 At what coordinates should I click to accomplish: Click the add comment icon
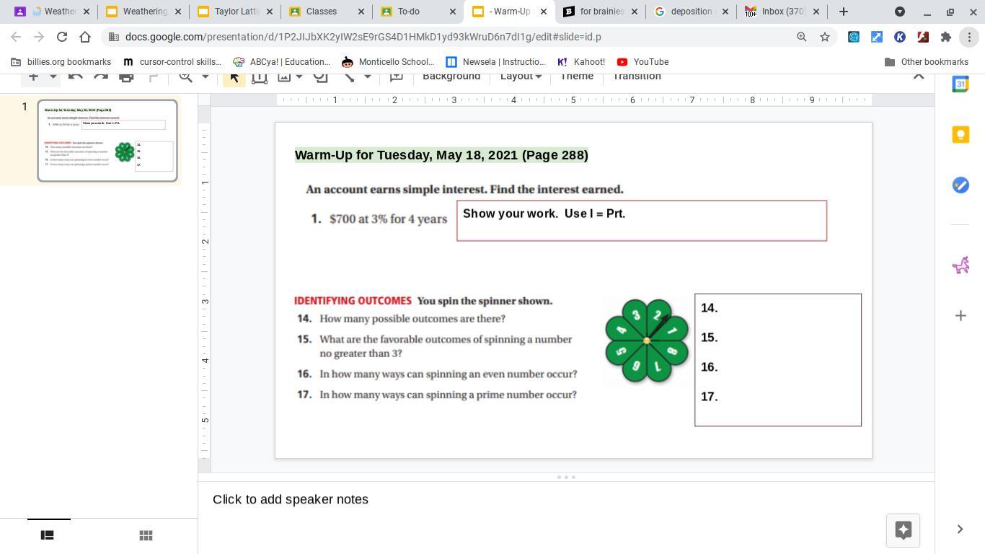pos(396,76)
